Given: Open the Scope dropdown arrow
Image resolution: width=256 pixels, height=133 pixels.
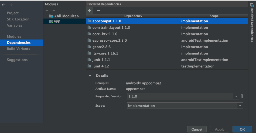Looking at the screenshot, I should [x=240, y=106].
